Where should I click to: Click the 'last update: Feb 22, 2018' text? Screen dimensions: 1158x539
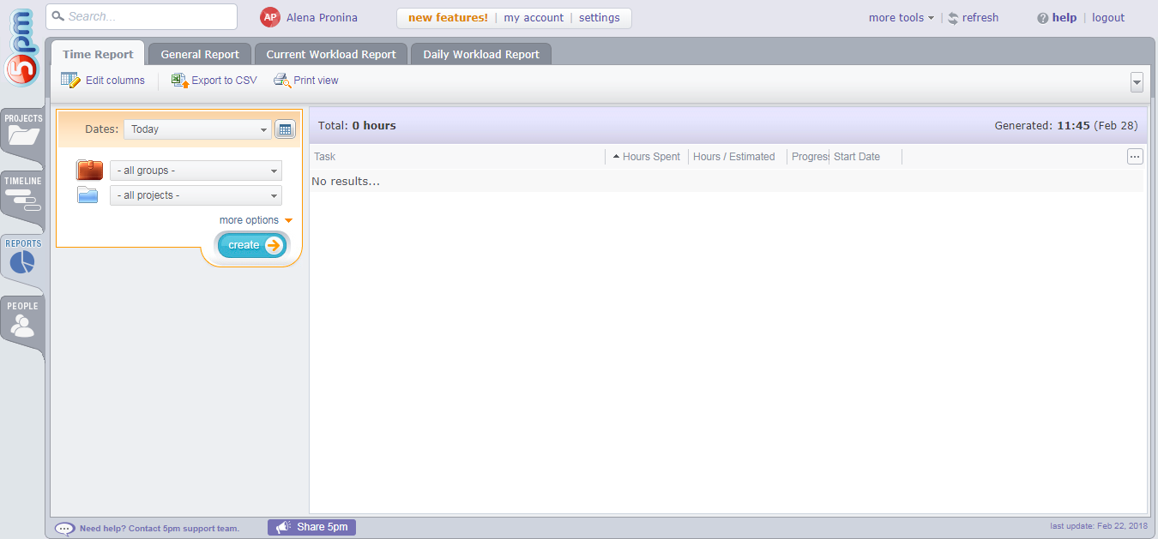pyautogui.click(x=1099, y=526)
